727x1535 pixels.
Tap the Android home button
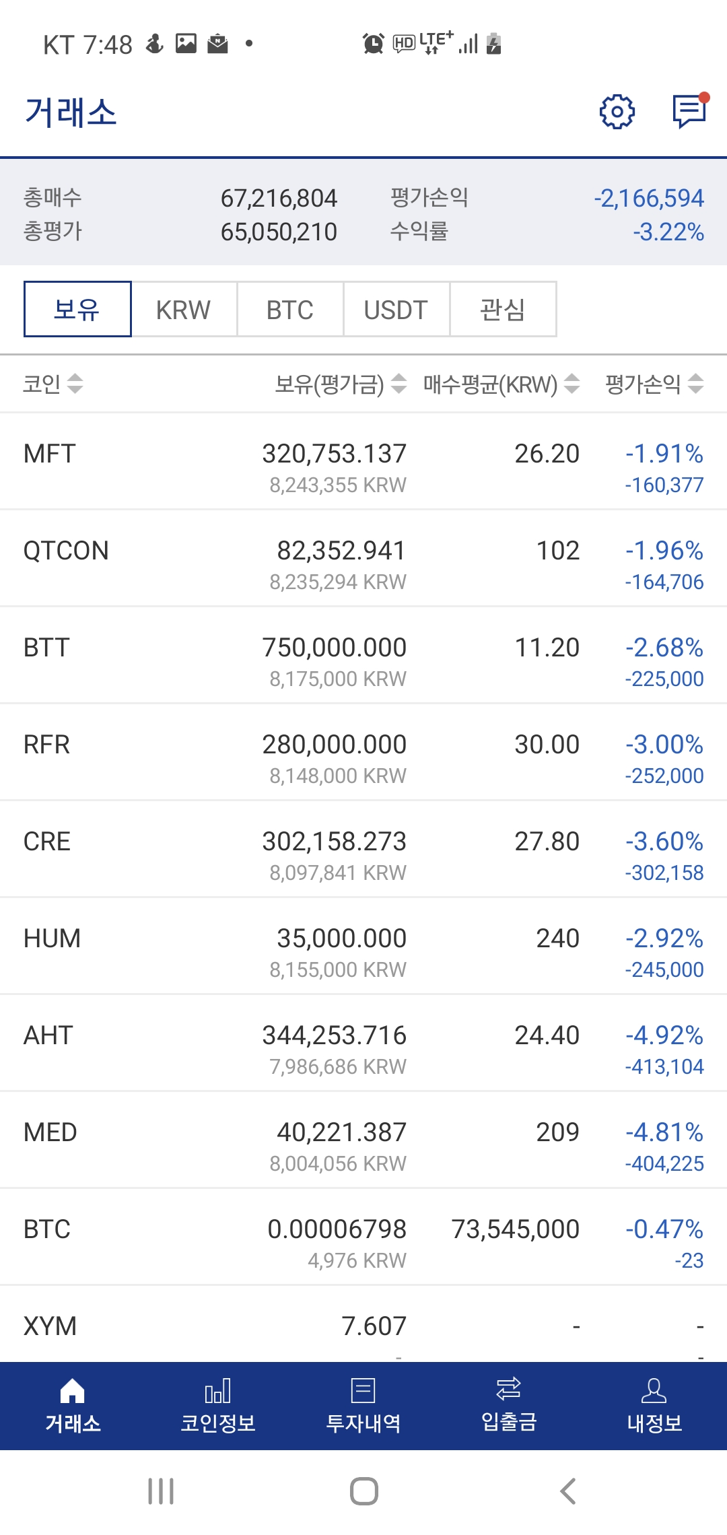(363, 1491)
